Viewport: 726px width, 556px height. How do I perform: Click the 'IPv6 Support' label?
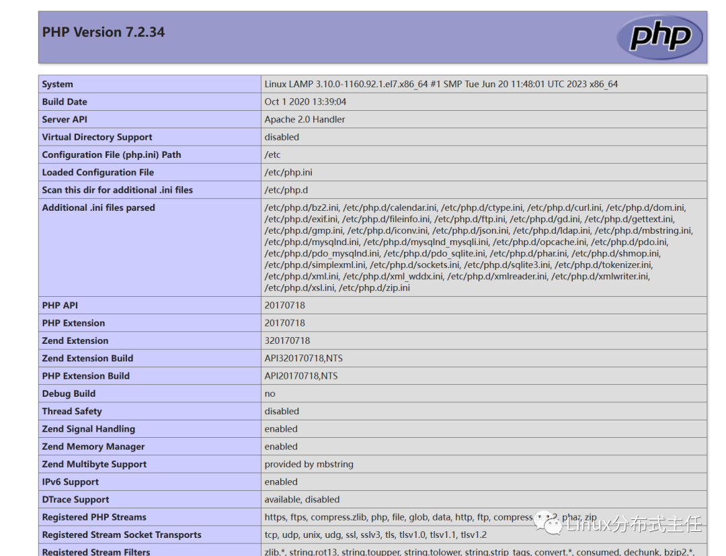point(71,481)
